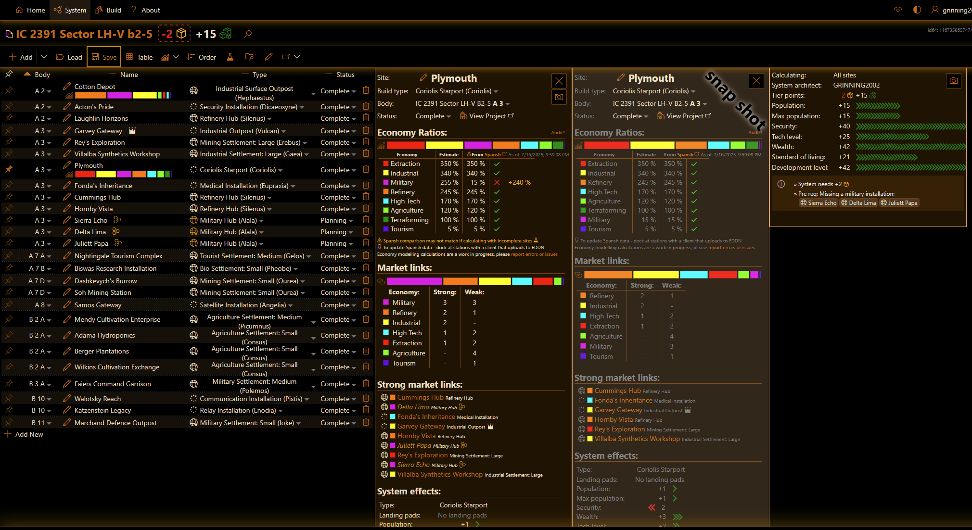Pin the Delta Lima row
This screenshot has height=530, width=972.
pos(9,231)
